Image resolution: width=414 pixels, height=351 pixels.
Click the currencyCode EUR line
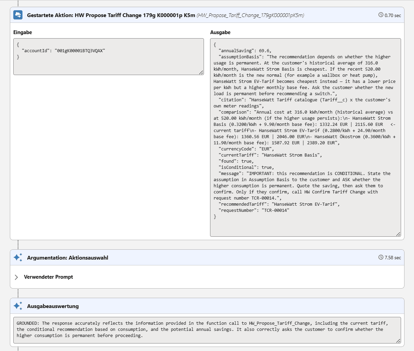pos(246,149)
